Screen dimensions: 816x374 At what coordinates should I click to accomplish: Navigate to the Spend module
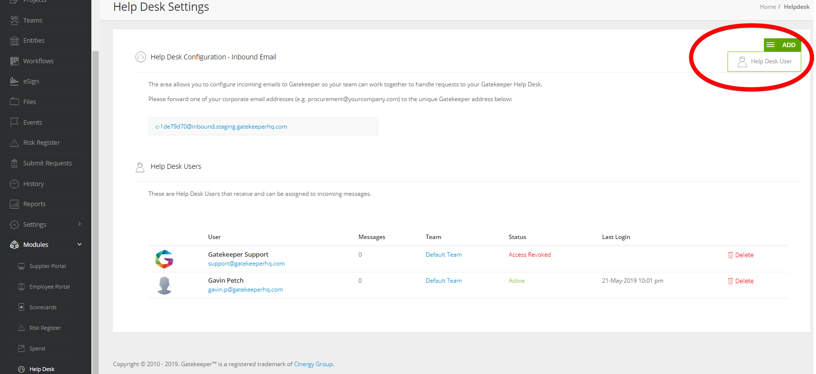tap(37, 348)
